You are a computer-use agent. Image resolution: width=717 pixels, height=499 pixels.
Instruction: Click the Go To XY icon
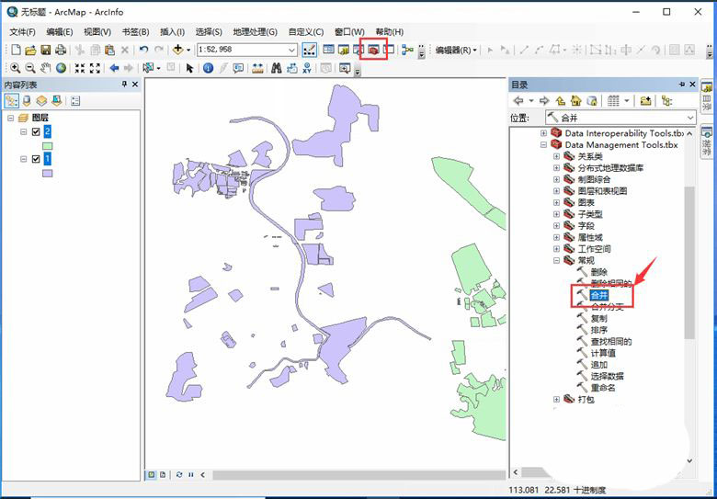307,68
